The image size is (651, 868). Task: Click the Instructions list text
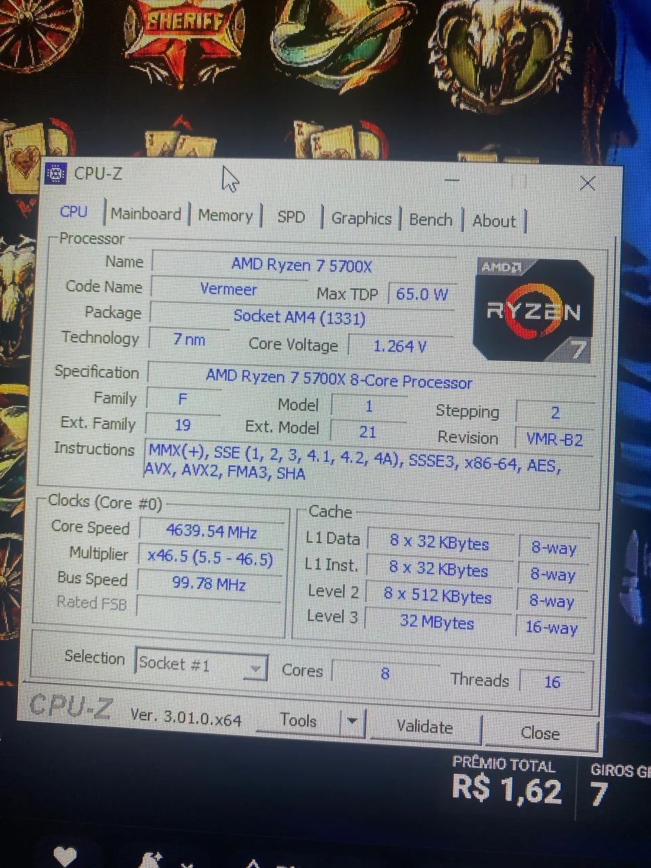point(353,462)
